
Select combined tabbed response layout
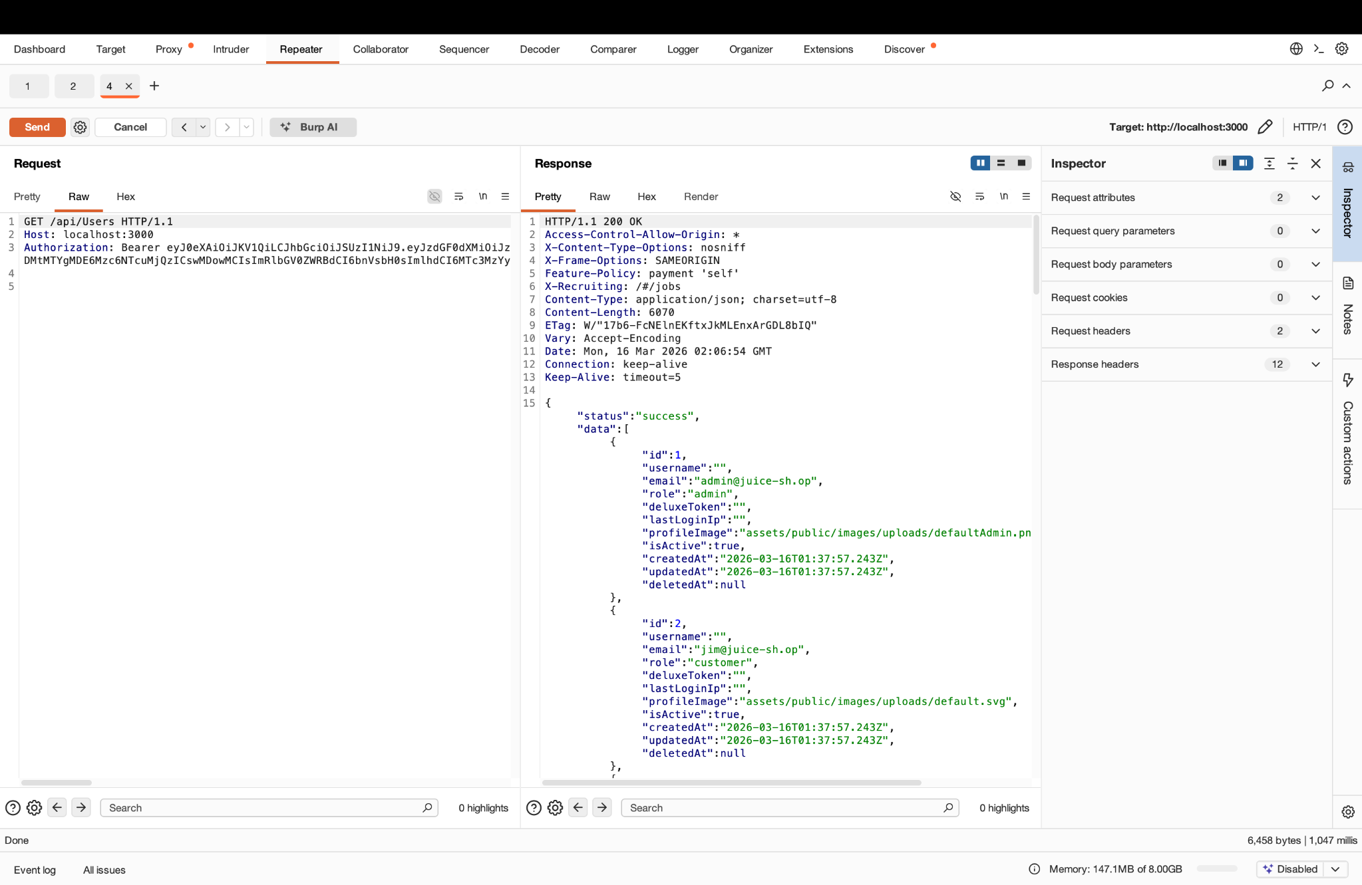pos(1021,163)
